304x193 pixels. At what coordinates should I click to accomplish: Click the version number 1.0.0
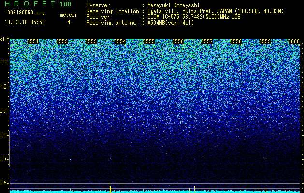click(x=66, y=4)
